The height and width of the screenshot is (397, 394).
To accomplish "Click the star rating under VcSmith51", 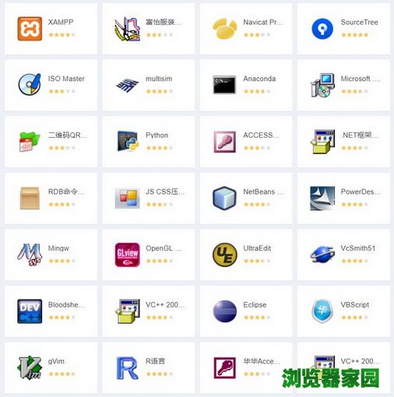I will pos(354,261).
